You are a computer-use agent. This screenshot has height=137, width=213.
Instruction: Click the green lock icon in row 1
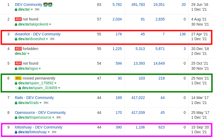(x=16, y=9)
